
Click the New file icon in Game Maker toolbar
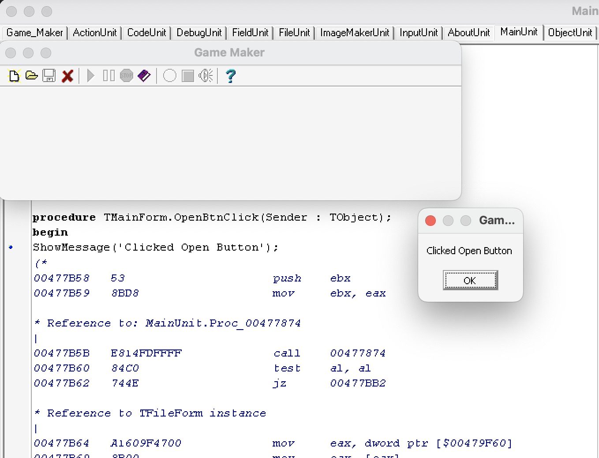(x=14, y=76)
